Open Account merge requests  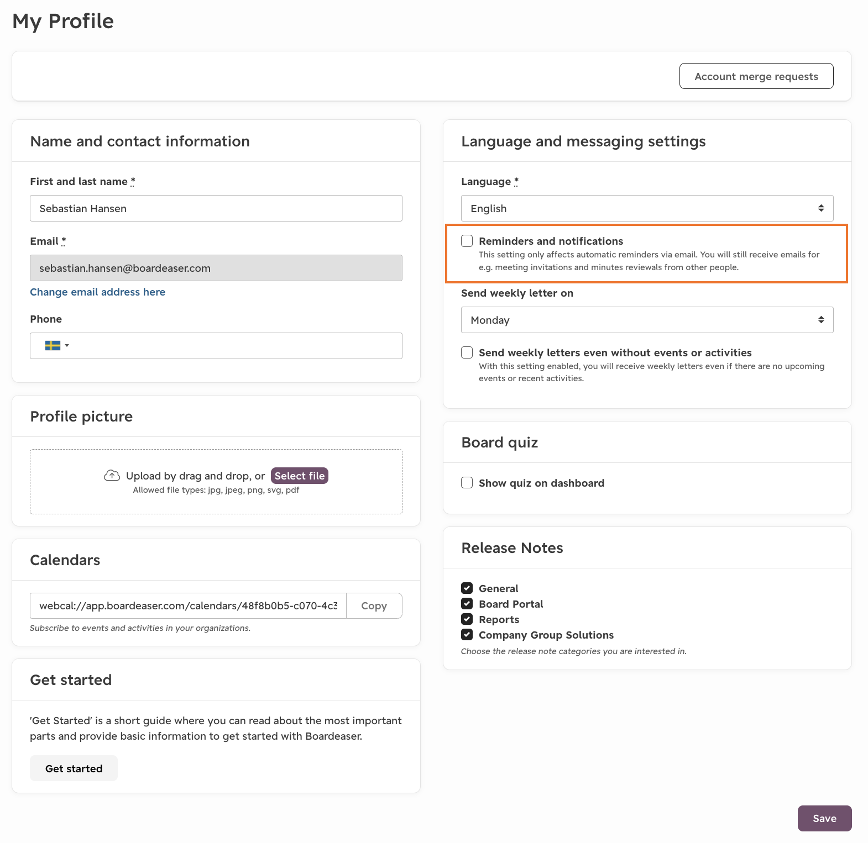pyautogui.click(x=756, y=76)
